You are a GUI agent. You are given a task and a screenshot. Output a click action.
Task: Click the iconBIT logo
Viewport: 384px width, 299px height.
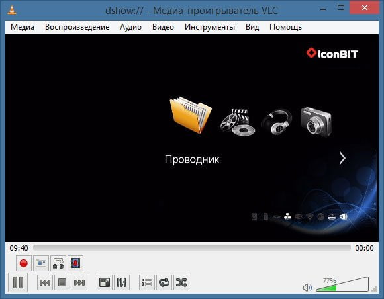tap(332, 53)
